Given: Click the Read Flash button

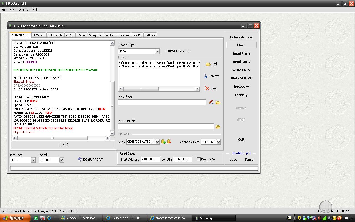Looking at the screenshot, I should click(x=241, y=54).
